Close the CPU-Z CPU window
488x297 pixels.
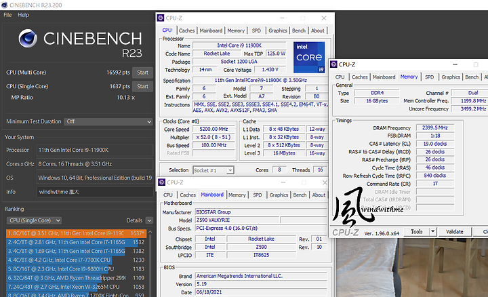click(324, 18)
